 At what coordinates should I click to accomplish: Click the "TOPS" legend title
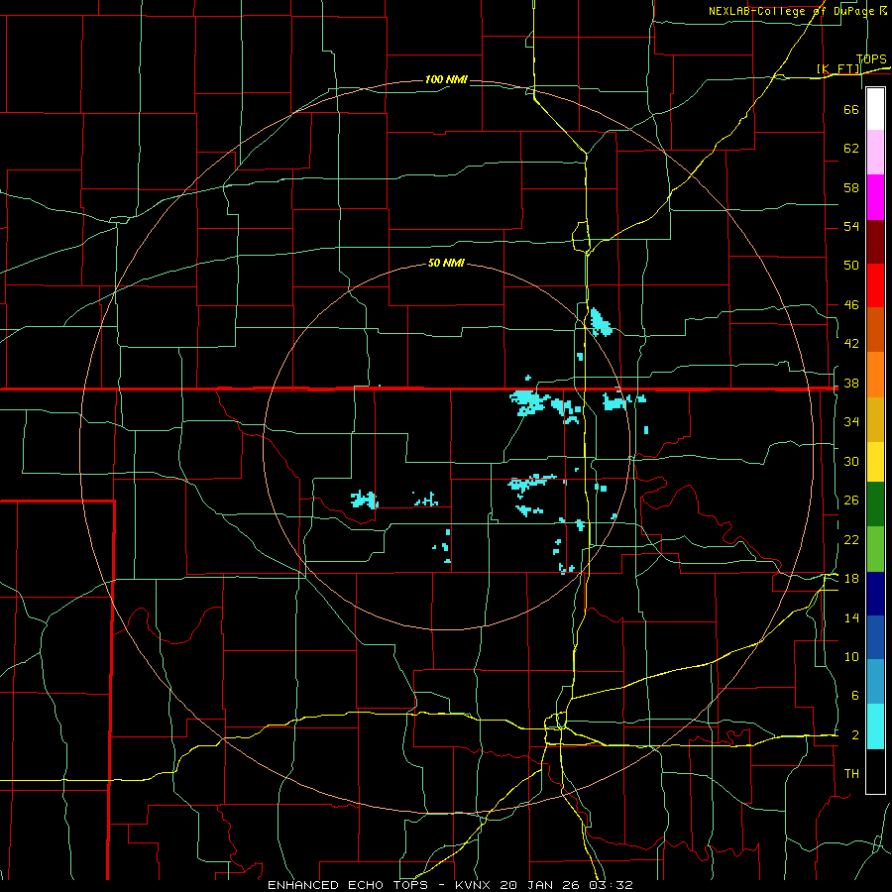[871, 59]
